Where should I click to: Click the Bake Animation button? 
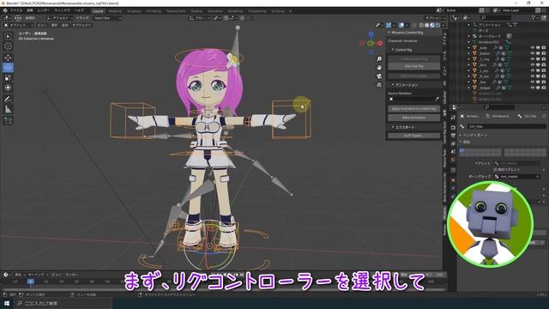coord(413,118)
